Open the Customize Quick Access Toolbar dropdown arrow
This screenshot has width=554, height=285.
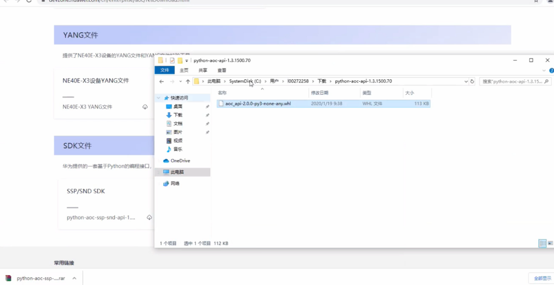tap(187, 61)
